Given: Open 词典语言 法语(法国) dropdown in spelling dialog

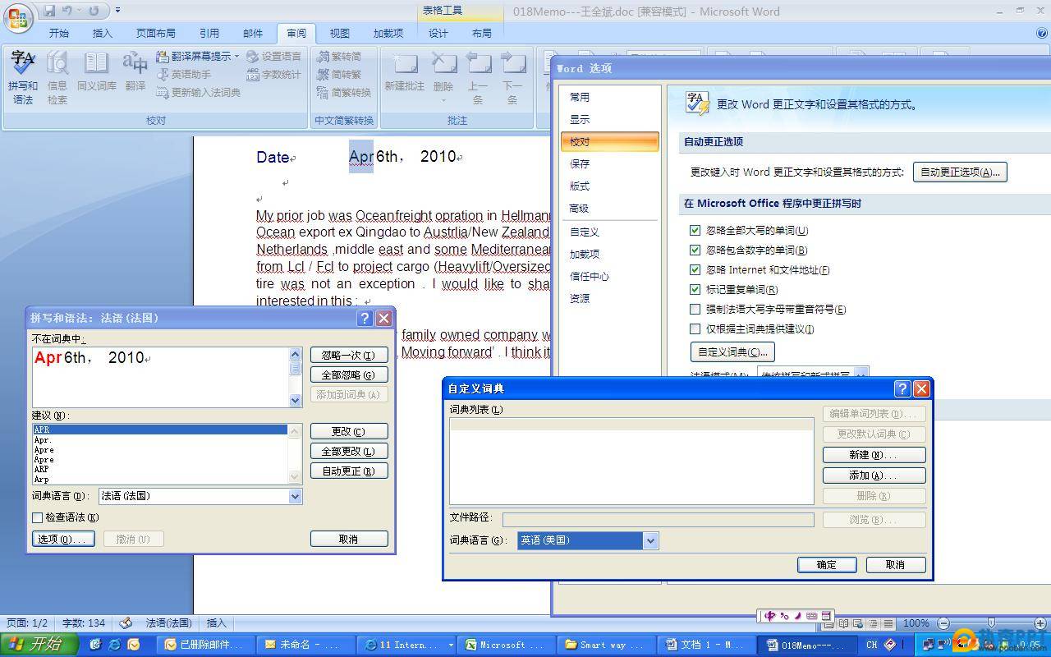Looking at the screenshot, I should pos(295,496).
